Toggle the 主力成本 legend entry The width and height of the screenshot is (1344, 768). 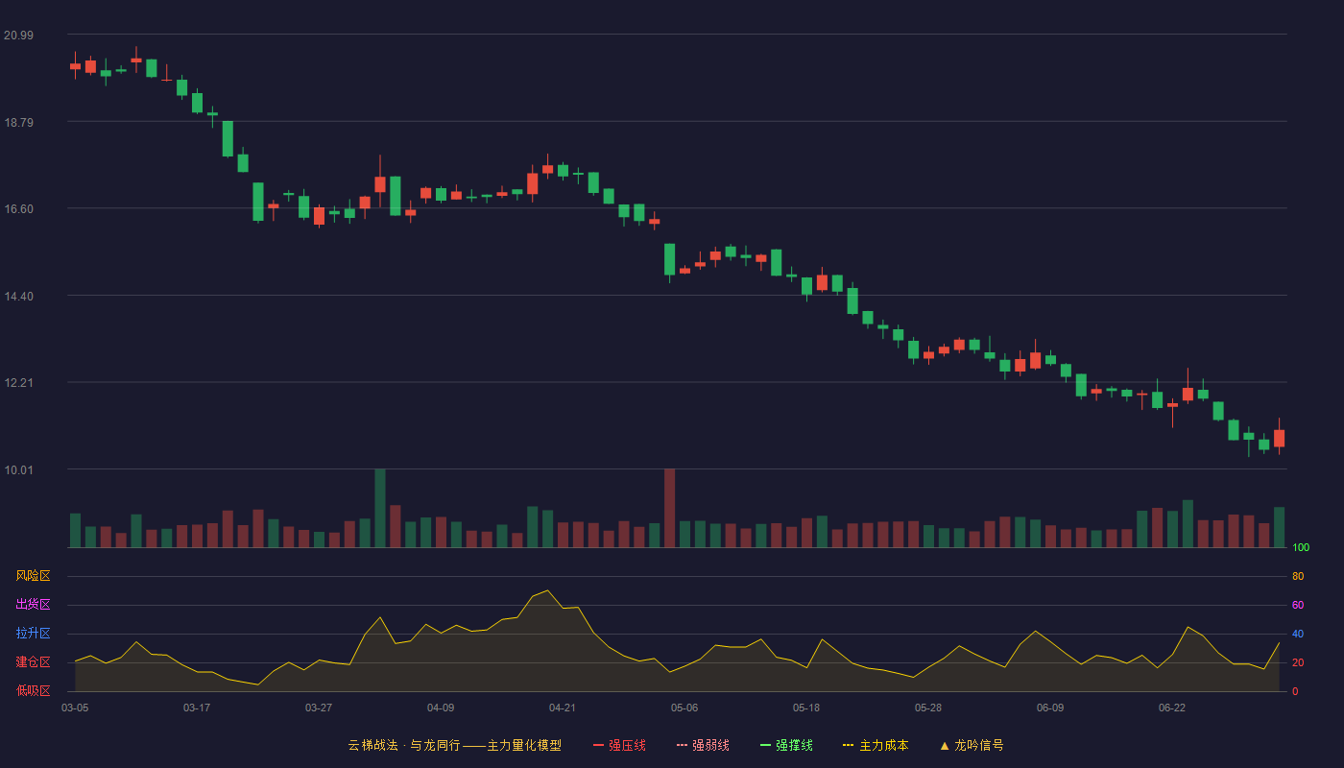(x=875, y=745)
